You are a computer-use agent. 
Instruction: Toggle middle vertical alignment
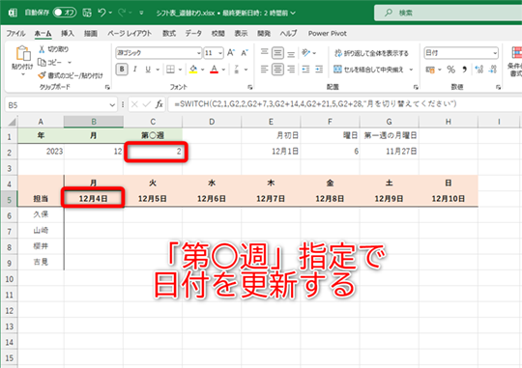point(277,52)
